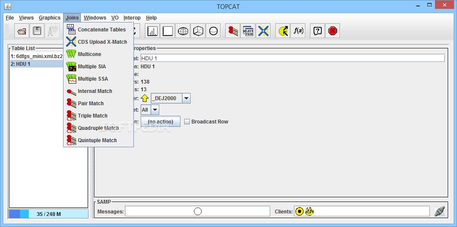Image resolution: width=457 pixels, height=227 pixels.
Task: Open the VO menu
Action: click(x=115, y=18)
